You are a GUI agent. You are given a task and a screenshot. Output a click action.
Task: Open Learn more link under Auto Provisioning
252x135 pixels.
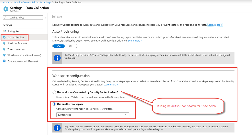pyautogui.click(x=135, y=41)
